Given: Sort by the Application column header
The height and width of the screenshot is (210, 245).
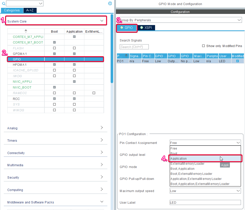Looking at the screenshot, I should click(x=74, y=31).
